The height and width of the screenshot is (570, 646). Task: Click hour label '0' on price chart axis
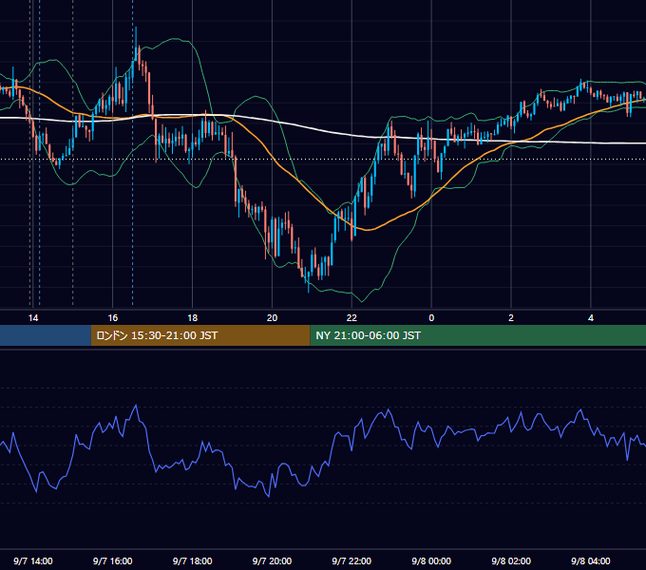pyautogui.click(x=431, y=318)
